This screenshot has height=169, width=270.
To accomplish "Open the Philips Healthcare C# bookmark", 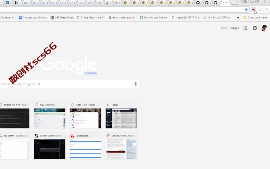I will 91,17.
